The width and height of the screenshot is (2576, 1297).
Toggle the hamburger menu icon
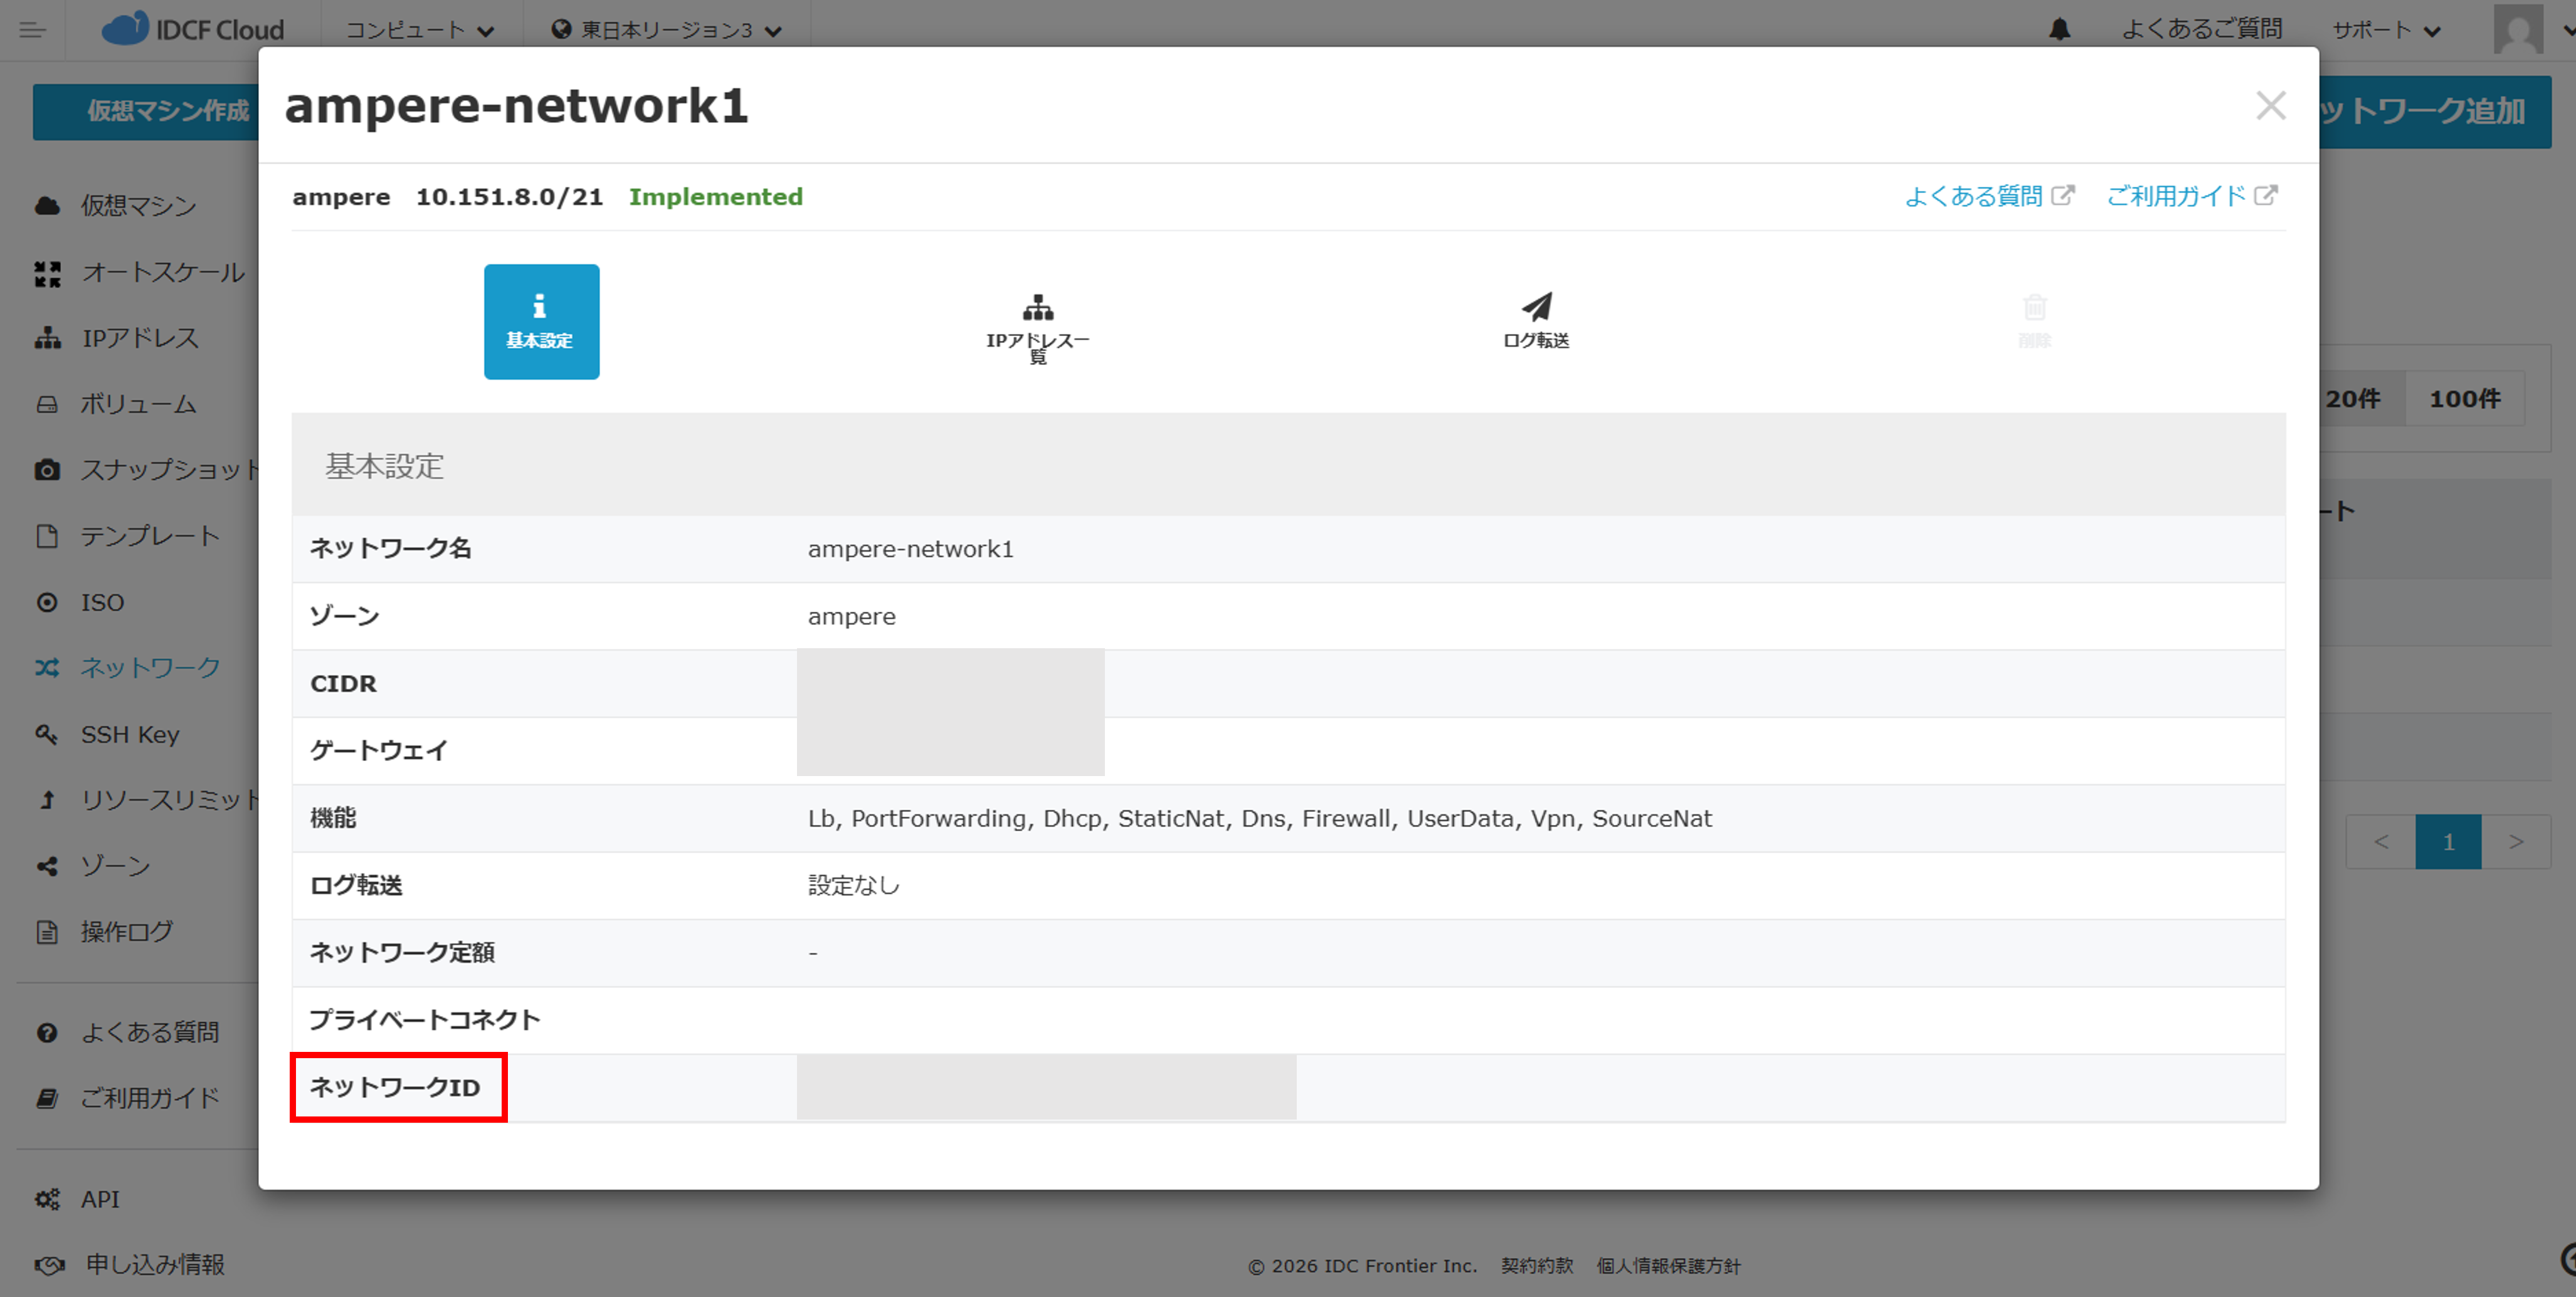[x=32, y=30]
